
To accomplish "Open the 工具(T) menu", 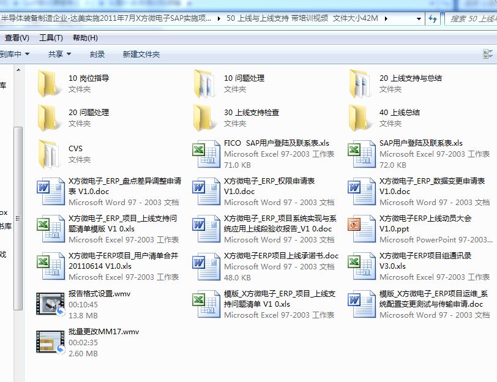I will 51,38.
